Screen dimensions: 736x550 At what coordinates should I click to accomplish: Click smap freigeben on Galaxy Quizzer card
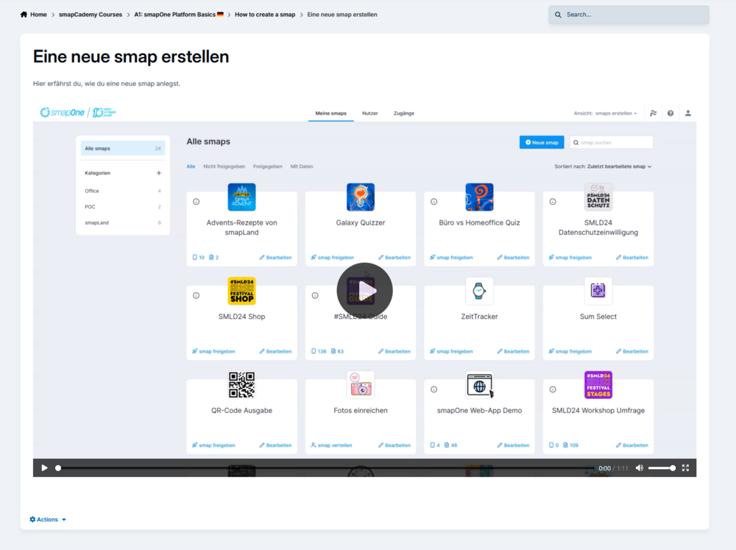tap(333, 258)
